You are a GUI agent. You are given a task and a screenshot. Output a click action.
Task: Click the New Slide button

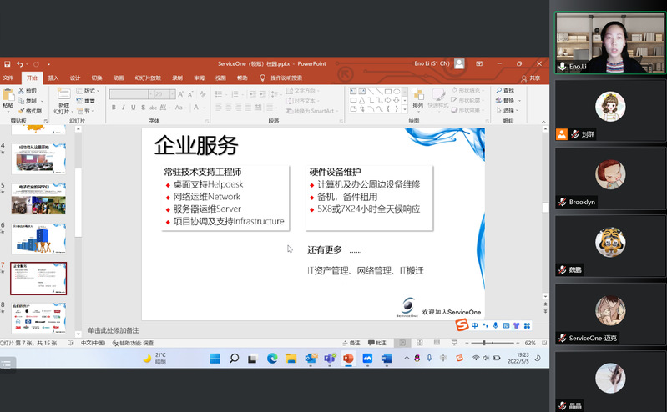click(x=63, y=101)
